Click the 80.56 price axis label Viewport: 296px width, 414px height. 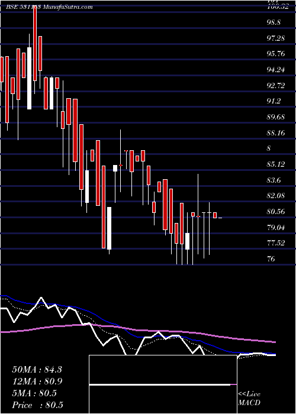point(276,212)
